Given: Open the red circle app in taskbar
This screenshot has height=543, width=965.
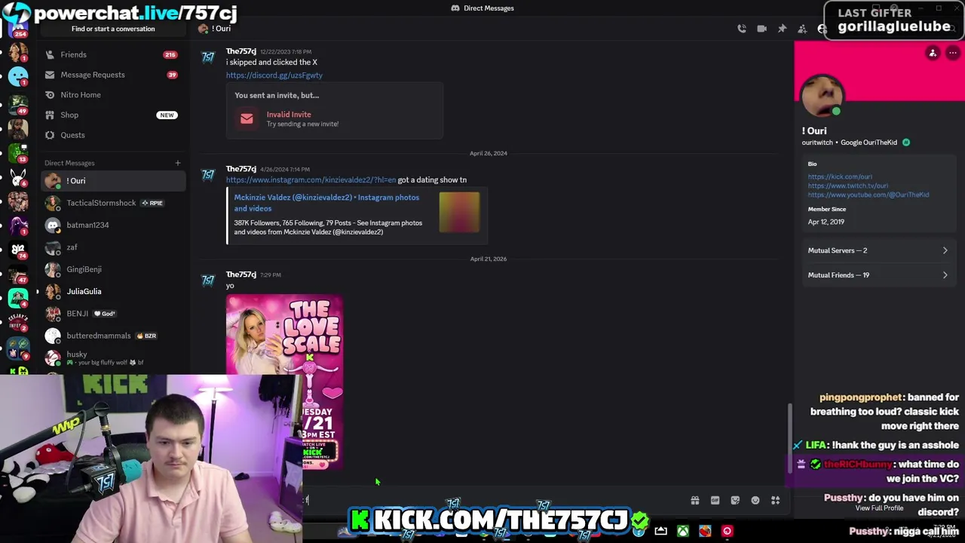Looking at the screenshot, I should click(727, 532).
